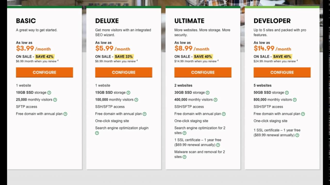This screenshot has height=185, width=330.
Task: Show help for Ultimate 400,000 monthly visitors
Action: coord(215,100)
